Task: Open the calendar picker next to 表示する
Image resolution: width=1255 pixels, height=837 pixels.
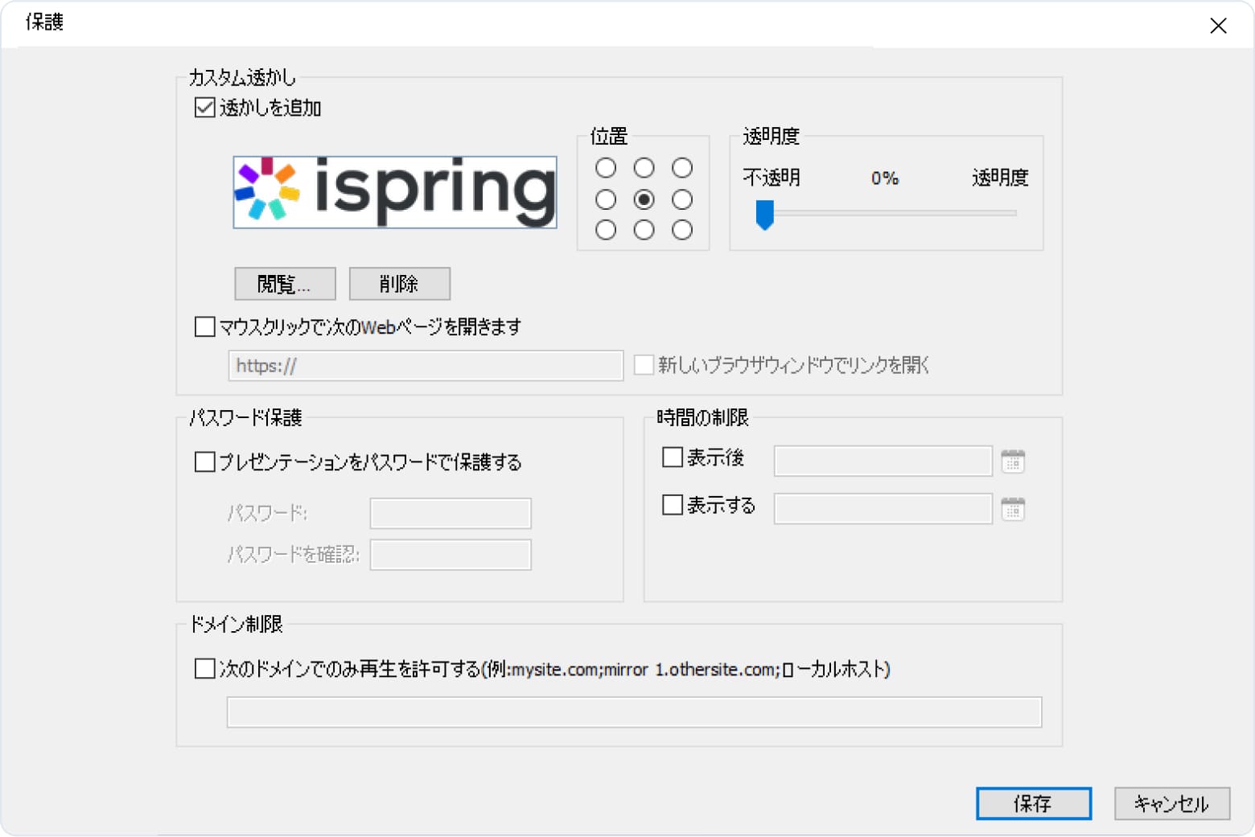Action: point(1013,508)
